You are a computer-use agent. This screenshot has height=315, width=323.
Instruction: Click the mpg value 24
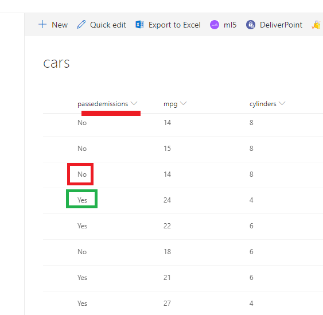(167, 200)
